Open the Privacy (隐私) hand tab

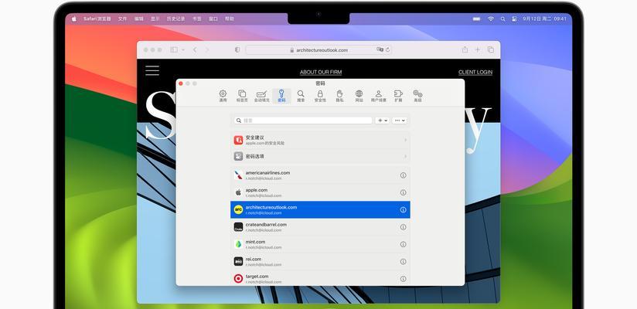[339, 96]
